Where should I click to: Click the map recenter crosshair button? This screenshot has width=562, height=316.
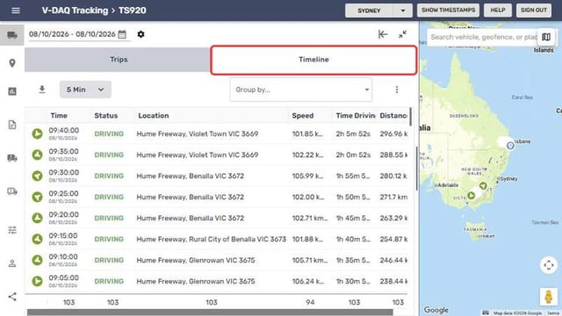tap(548, 265)
